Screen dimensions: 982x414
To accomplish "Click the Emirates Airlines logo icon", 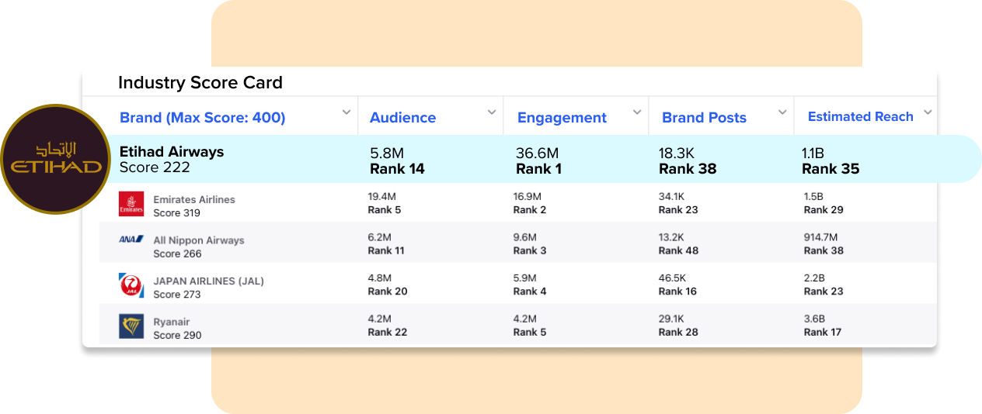I will point(131,205).
